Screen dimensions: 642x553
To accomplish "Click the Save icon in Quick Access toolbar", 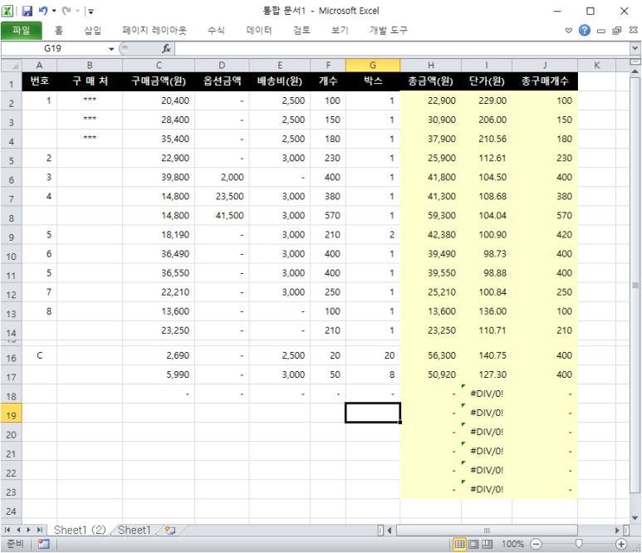I will [27, 11].
